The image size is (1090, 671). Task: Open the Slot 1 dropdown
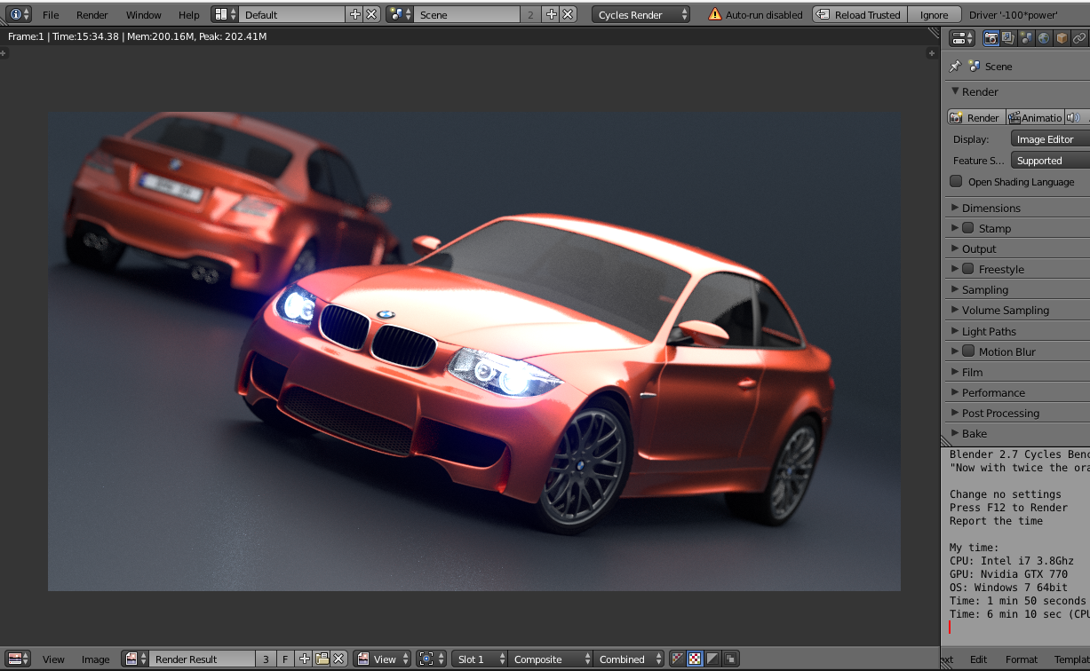tap(480, 659)
